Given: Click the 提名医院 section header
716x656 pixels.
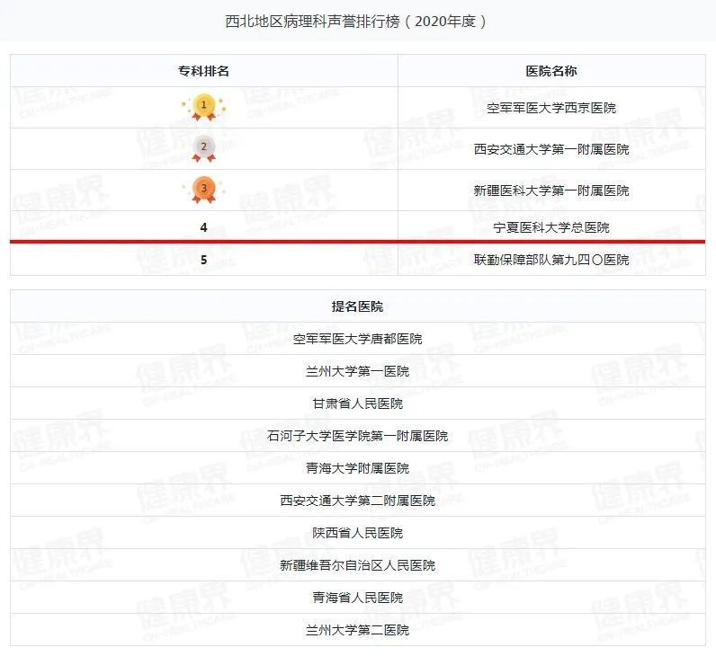Looking at the screenshot, I should tap(357, 306).
